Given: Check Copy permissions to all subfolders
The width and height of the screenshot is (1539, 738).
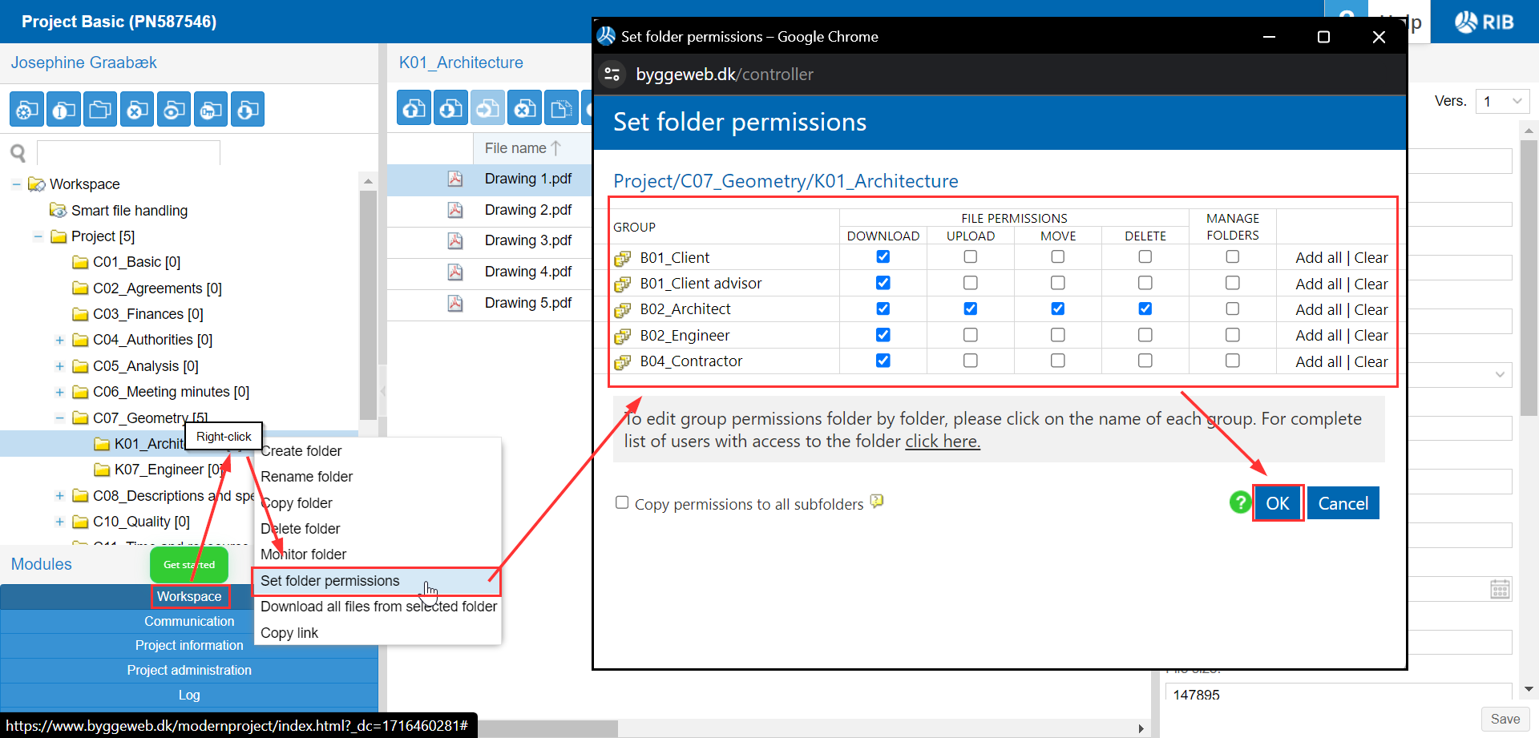Looking at the screenshot, I should (622, 502).
